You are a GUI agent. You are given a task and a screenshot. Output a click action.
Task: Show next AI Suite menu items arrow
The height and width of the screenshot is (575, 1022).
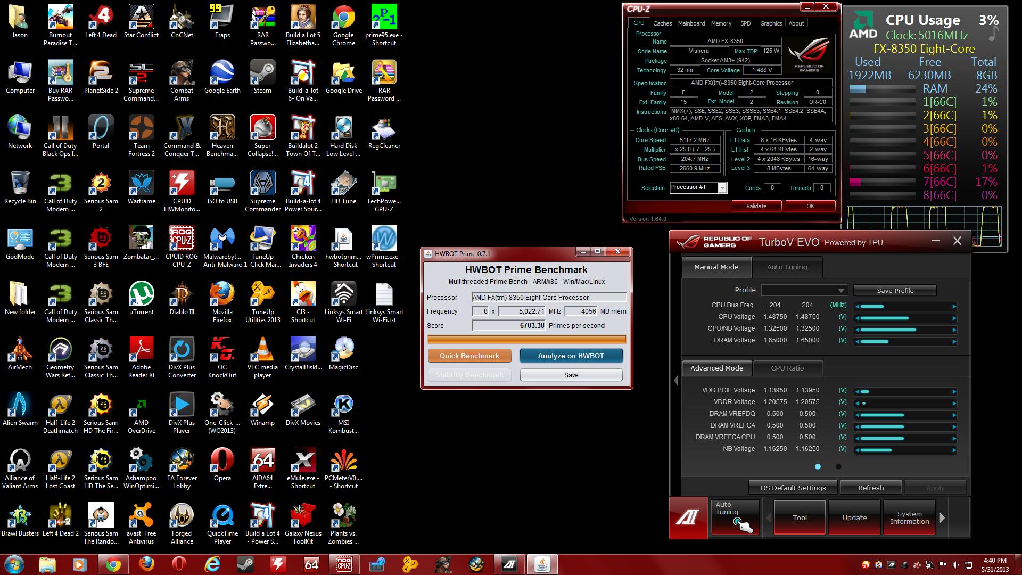[x=942, y=517]
